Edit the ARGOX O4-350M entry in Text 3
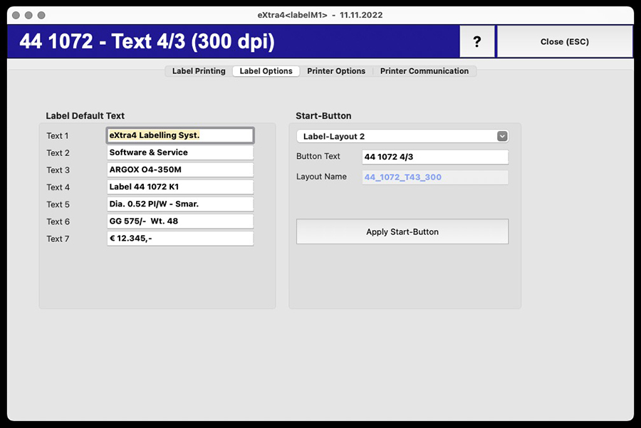 click(x=179, y=169)
